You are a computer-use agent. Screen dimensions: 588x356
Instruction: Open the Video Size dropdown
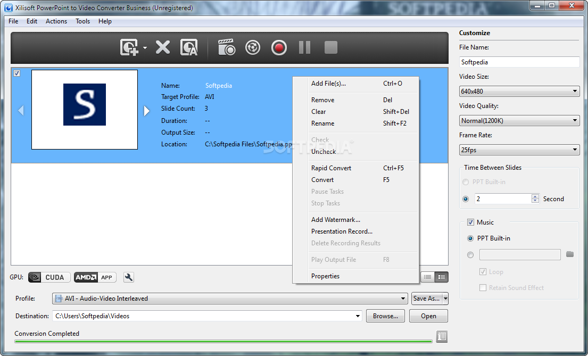point(519,91)
